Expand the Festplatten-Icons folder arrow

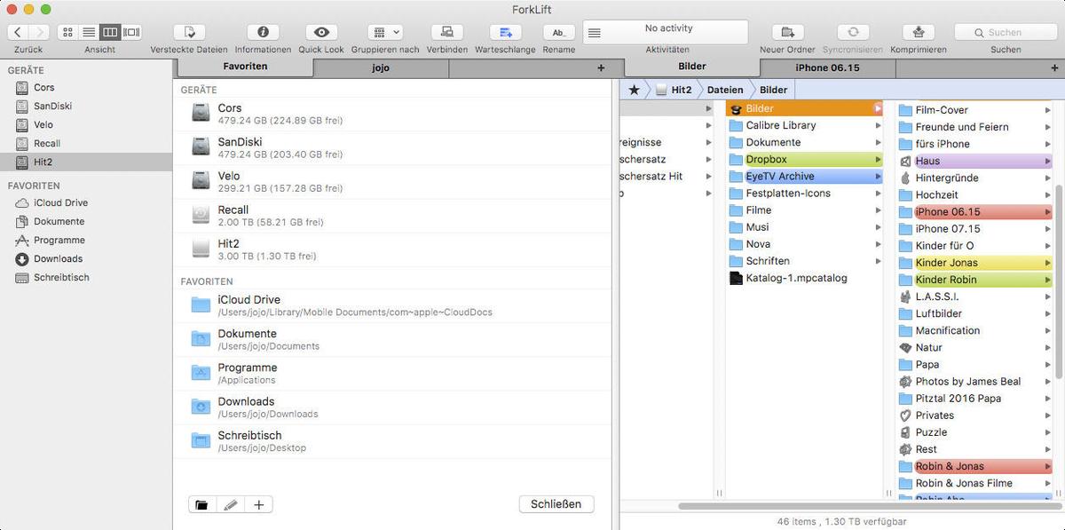coord(878,194)
